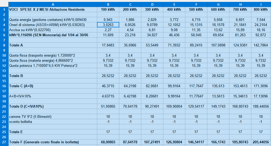Click Totale F value 68,00865

coord(108,142)
